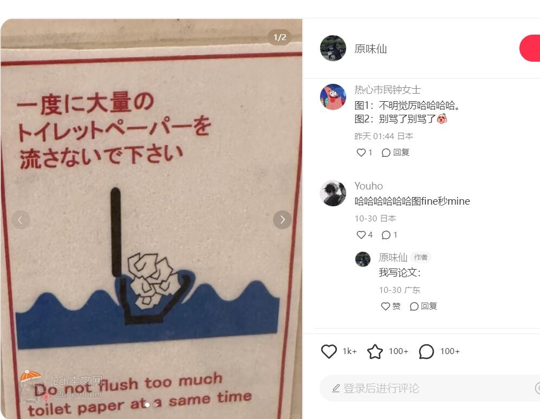Image resolution: width=540 pixels, height=419 pixels.
Task: Go to previous image with left arrow
Action: (x=21, y=220)
